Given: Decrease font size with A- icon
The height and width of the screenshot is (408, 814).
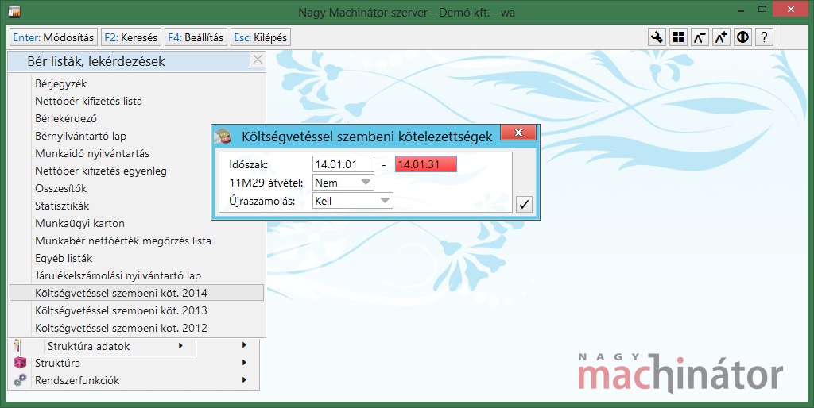Looking at the screenshot, I should tap(700, 37).
